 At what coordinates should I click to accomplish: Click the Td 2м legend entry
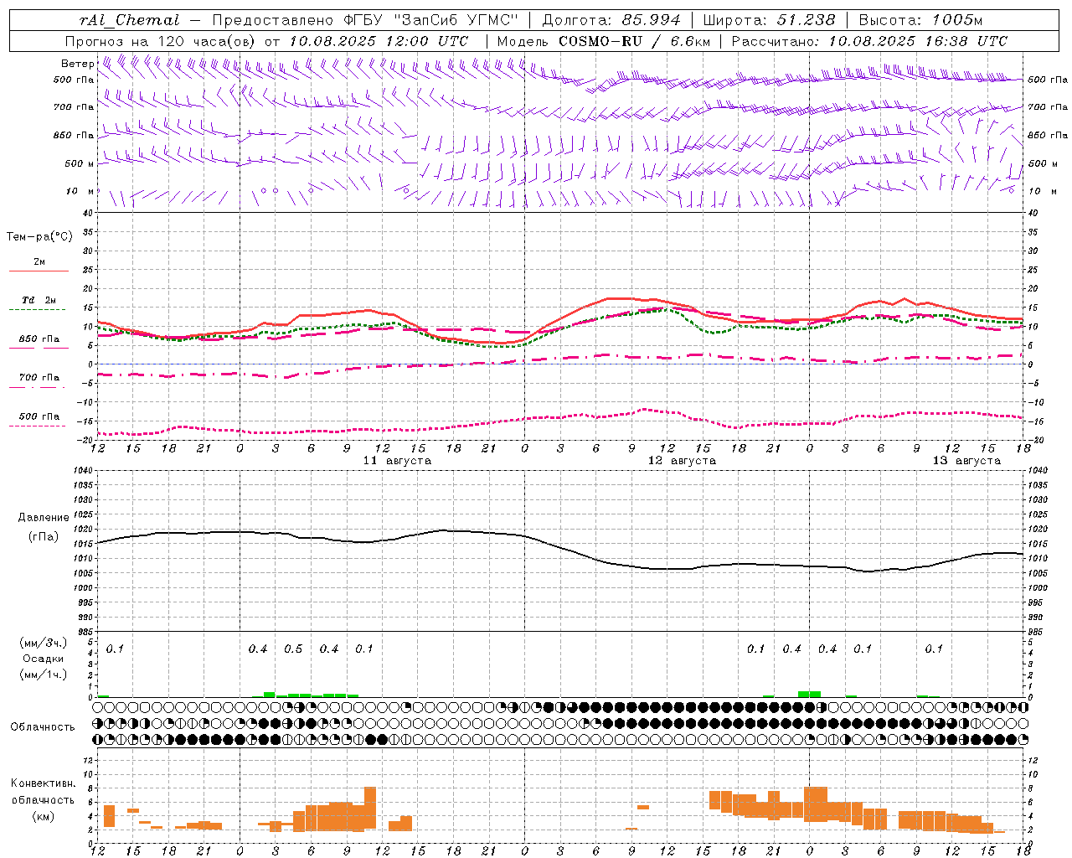tap(39, 300)
